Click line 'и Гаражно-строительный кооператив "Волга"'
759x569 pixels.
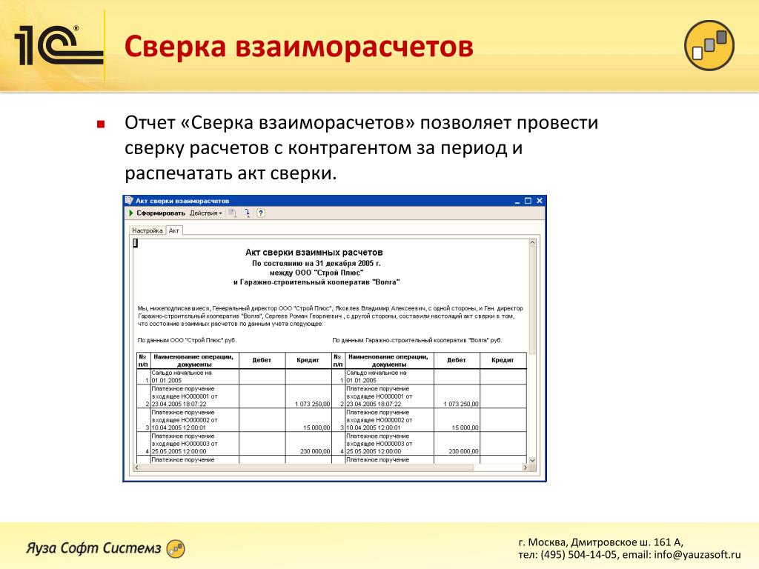tap(316, 282)
